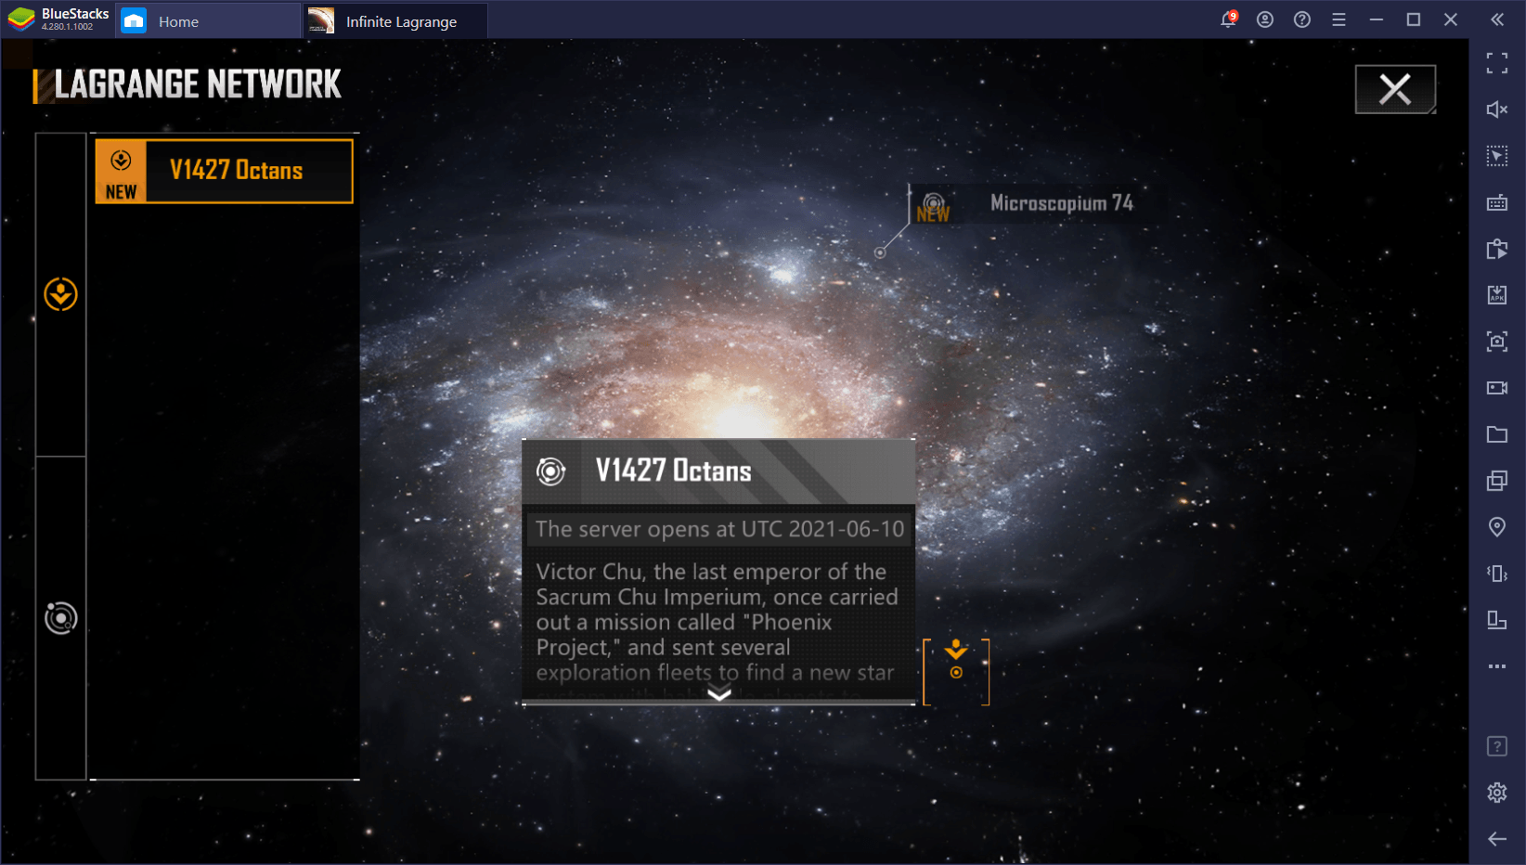Expand V1427 Octans description with chevron
1526x865 pixels.
tap(719, 693)
